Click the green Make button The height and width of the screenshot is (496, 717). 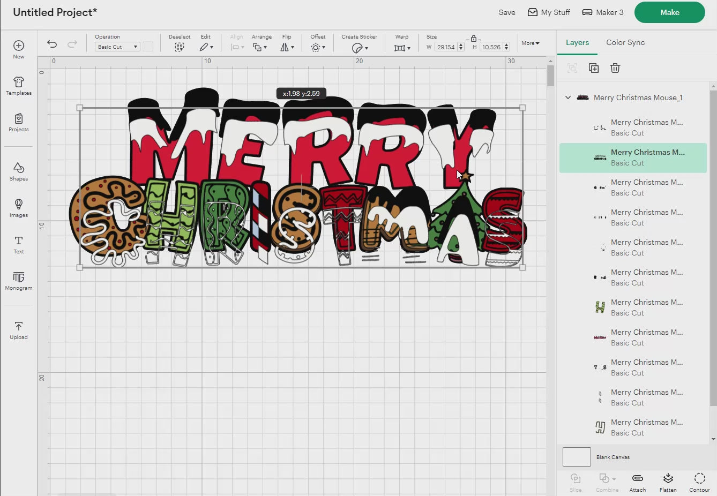point(670,12)
